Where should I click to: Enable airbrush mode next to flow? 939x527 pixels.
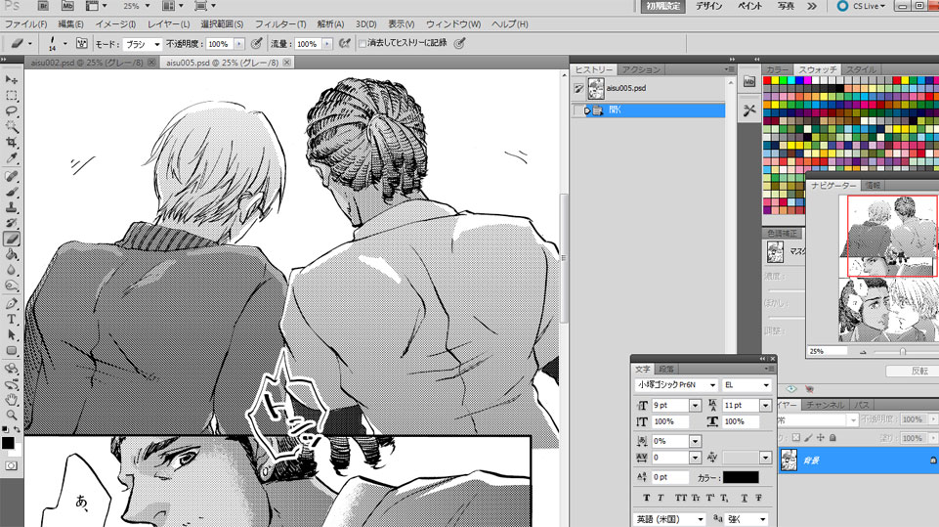click(x=344, y=43)
